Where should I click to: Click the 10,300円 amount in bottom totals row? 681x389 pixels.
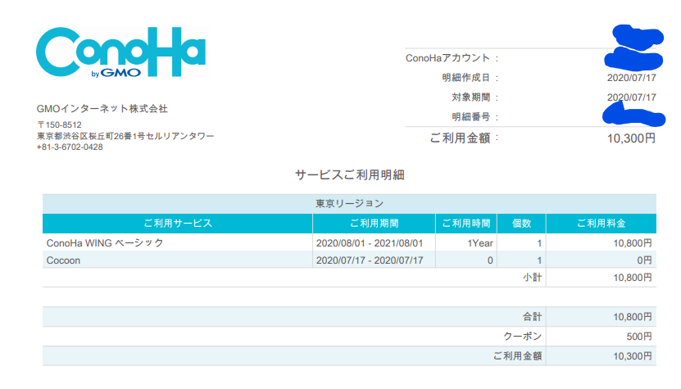633,356
